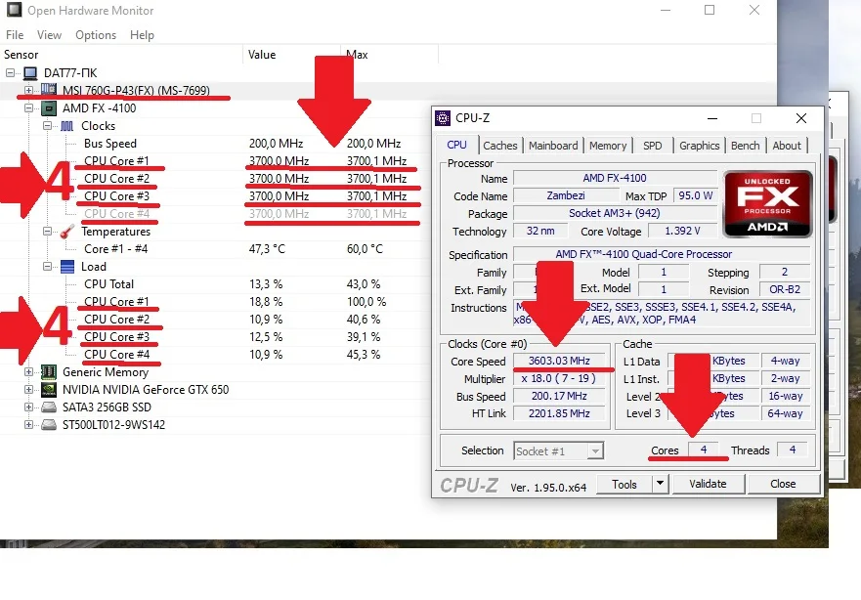Viewport: 861px width, 600px height.
Task: Click the Core Speed value 3603.03 MHz
Action: coord(559,361)
